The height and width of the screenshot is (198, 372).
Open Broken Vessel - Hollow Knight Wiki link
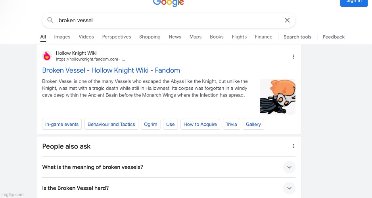point(111,70)
